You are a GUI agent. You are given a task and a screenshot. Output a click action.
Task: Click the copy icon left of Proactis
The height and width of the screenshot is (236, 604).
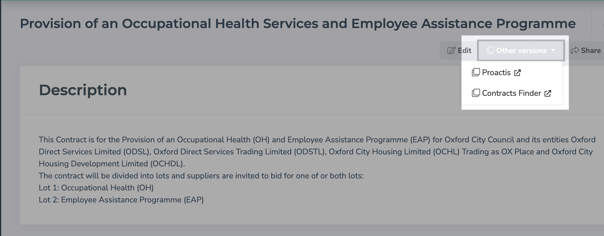[x=476, y=72]
